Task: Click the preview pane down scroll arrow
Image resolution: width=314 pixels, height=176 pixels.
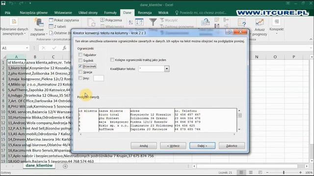Action: pyautogui.click(x=239, y=129)
